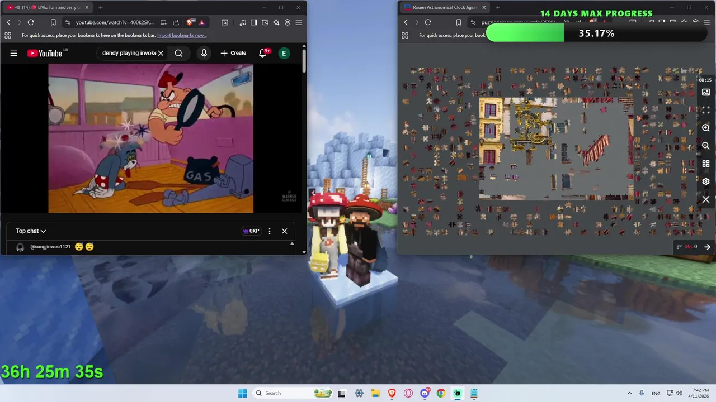Zoom in on the jigsaw puzzle

point(706,128)
